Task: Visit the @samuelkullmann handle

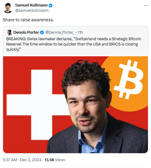Action: point(32,11)
